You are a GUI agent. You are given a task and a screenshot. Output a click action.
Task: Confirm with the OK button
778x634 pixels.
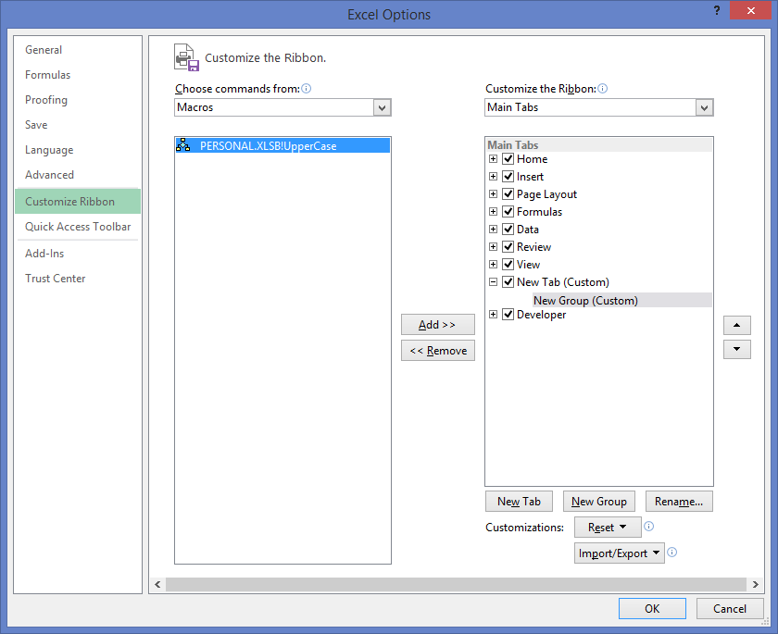point(652,608)
